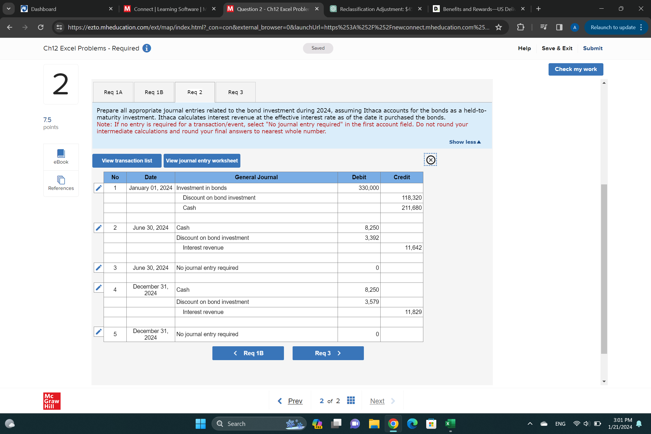
Task: Go to the Next question
Action: click(377, 401)
